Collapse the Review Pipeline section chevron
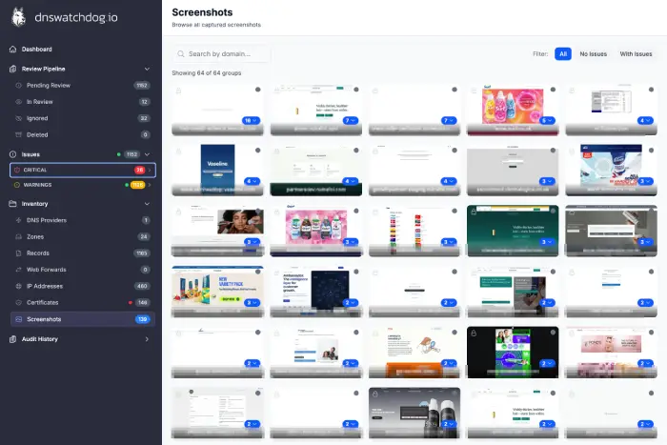 [x=147, y=69]
